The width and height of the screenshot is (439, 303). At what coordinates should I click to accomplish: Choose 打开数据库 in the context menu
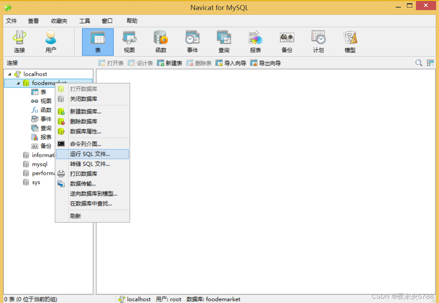pyautogui.click(x=92, y=89)
